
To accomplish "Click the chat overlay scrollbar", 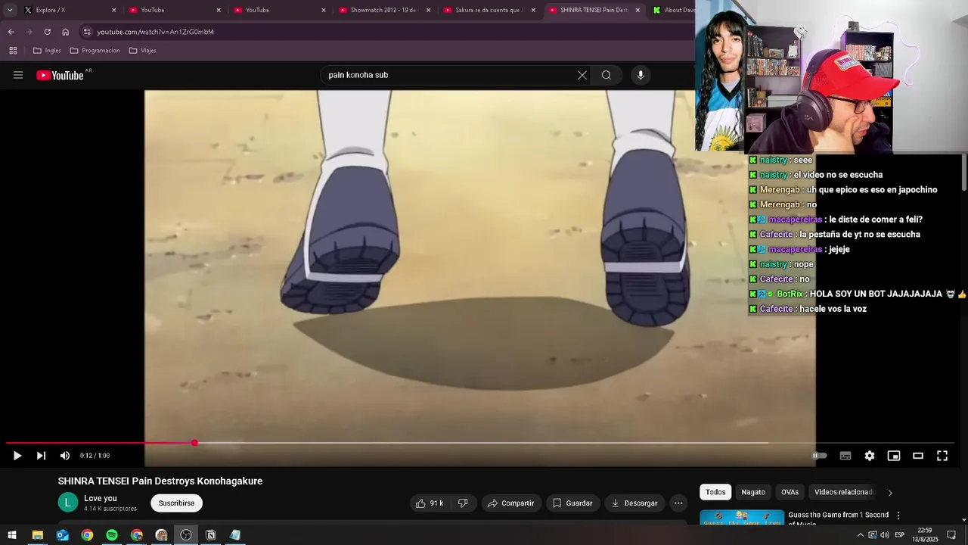I will click(x=964, y=173).
